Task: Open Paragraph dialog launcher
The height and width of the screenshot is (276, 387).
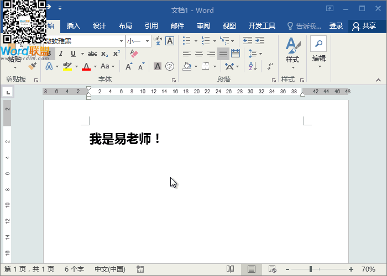Action: click(274, 81)
